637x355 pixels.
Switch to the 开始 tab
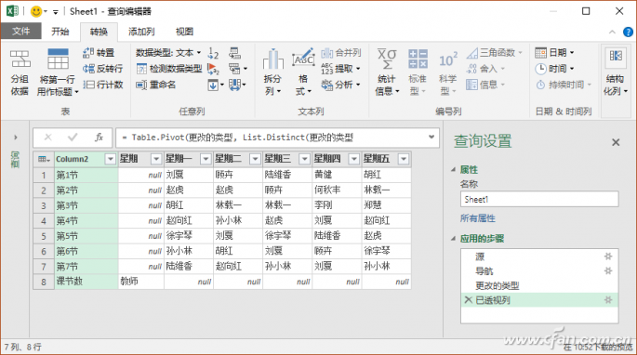coord(60,32)
